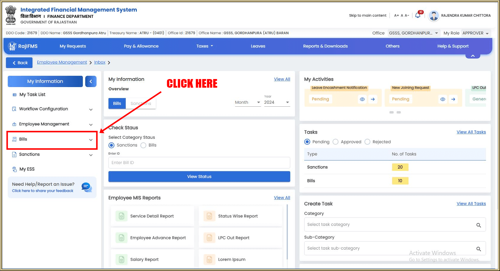
Task: Click the Lorem Ipsum report icon
Action: [x=209, y=259]
